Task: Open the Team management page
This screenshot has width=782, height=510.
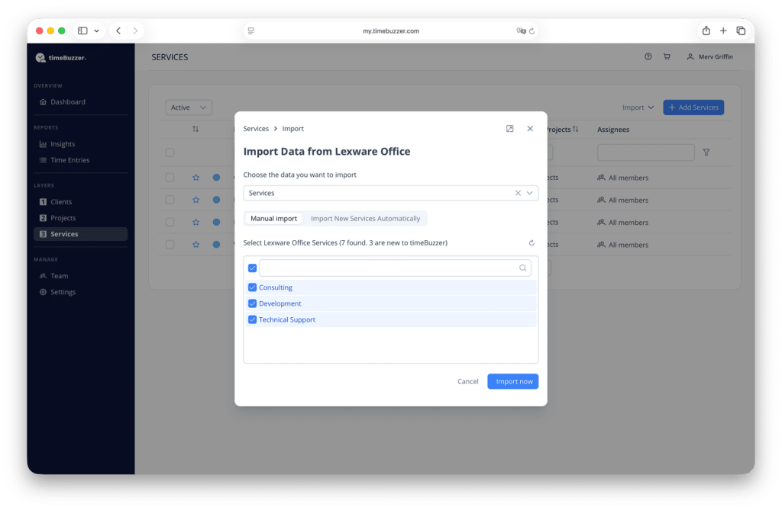Action: pos(59,276)
